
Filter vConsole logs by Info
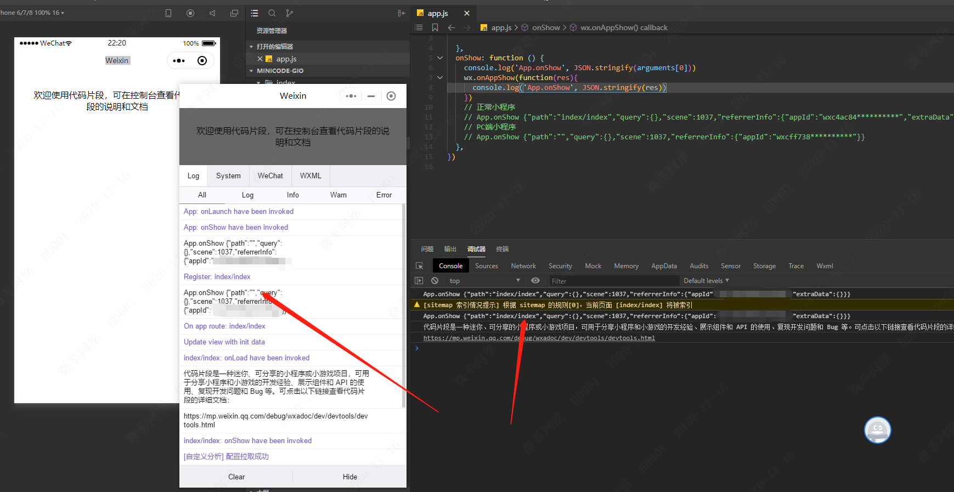293,195
